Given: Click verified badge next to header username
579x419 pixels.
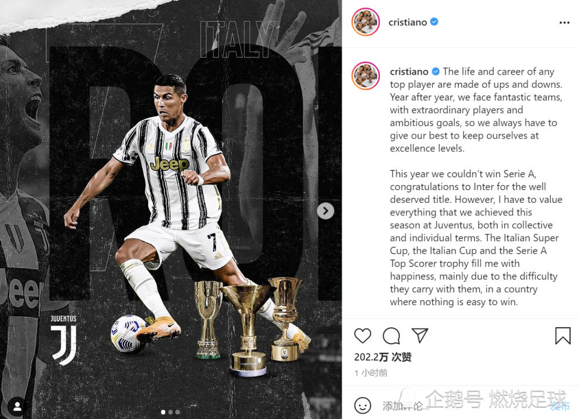Looking at the screenshot, I should click(434, 22).
